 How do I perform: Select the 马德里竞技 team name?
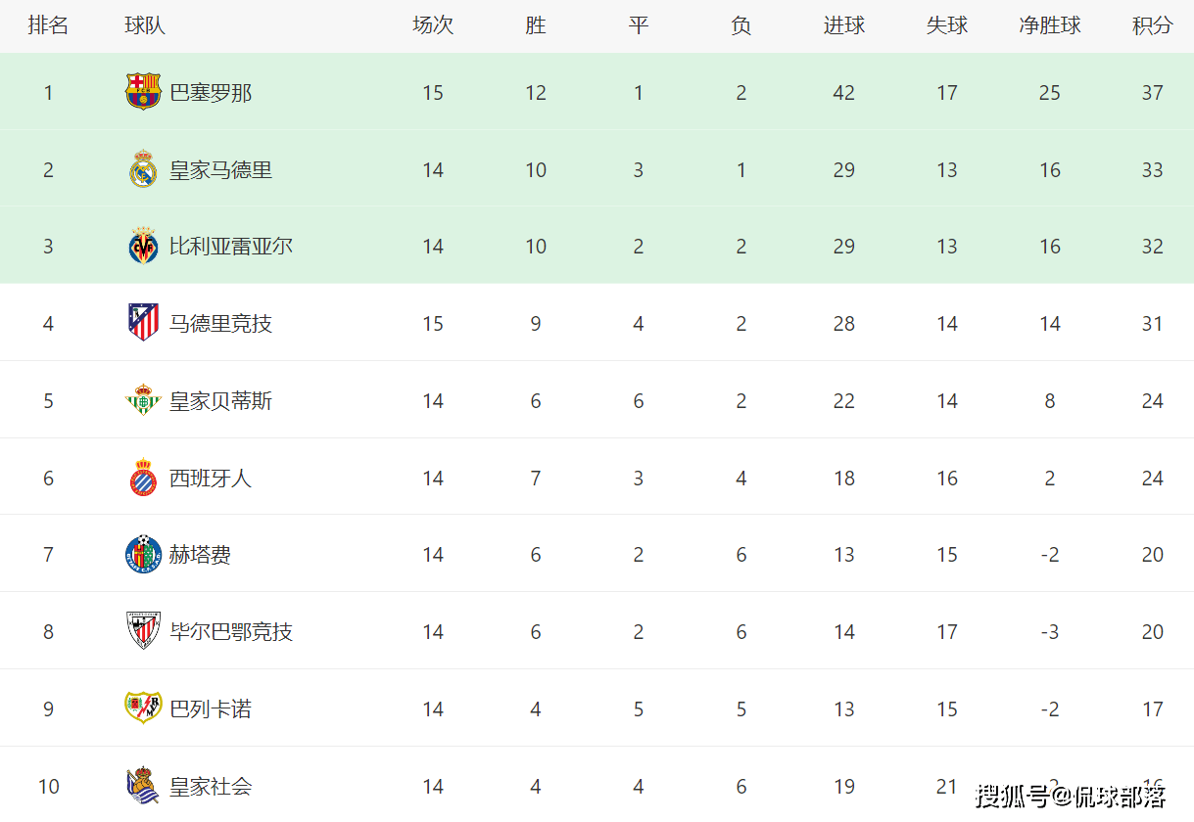click(220, 324)
